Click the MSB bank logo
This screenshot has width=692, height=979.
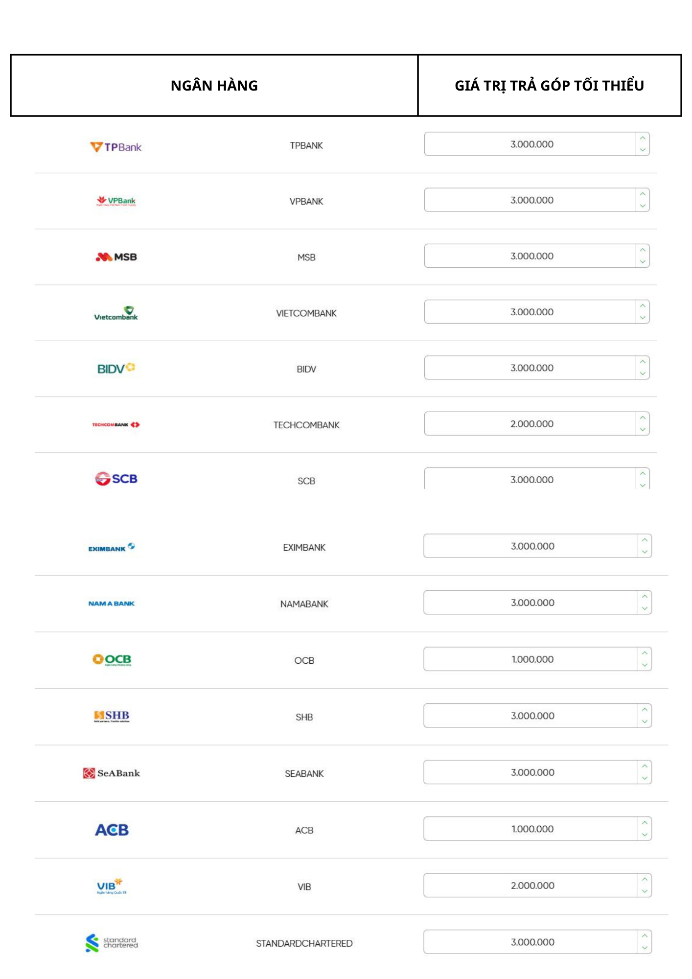tap(116, 257)
